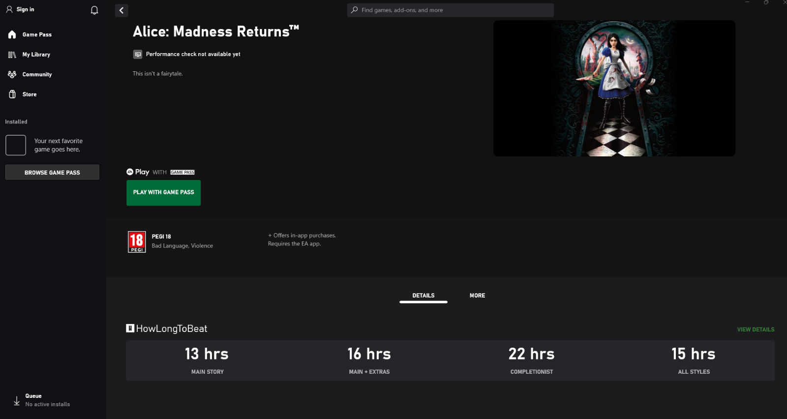787x419 pixels.
Task: Select the Community label in sidebar
Action: [37, 74]
